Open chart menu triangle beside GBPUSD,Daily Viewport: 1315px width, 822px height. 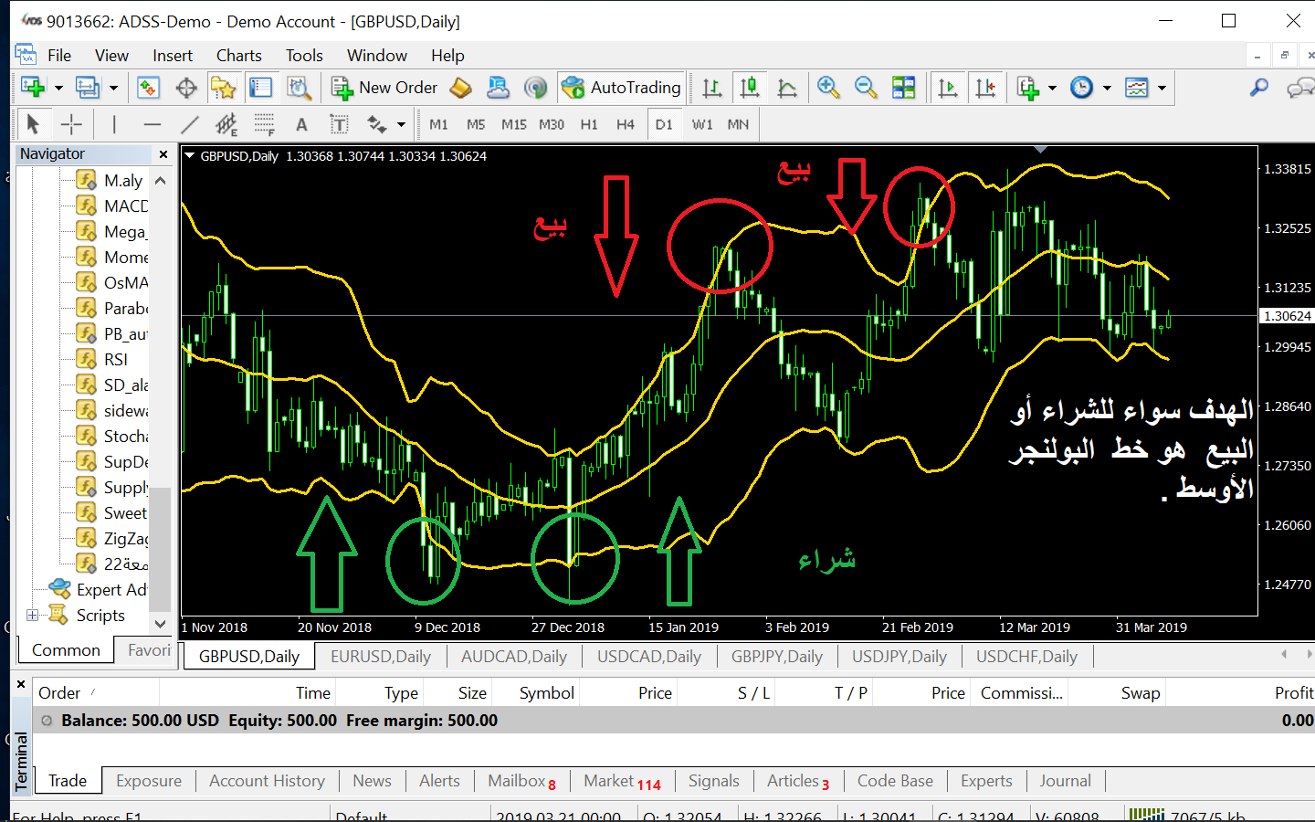coord(190,156)
